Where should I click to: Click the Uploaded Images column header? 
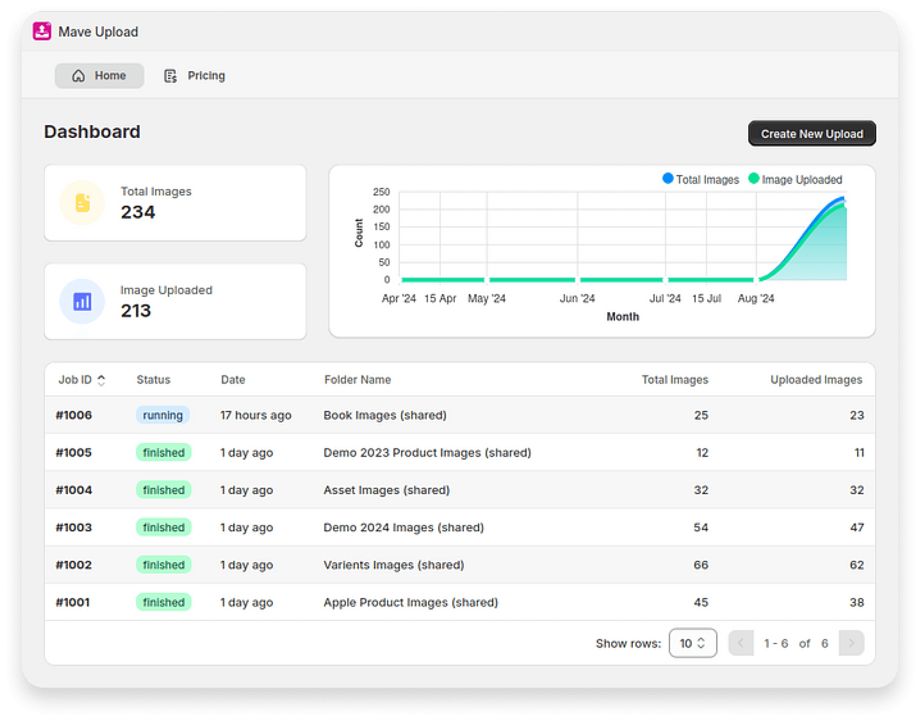click(x=816, y=379)
